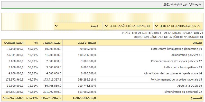
Task: Click spent amount 173.713.357,5
Action: point(52,80)
